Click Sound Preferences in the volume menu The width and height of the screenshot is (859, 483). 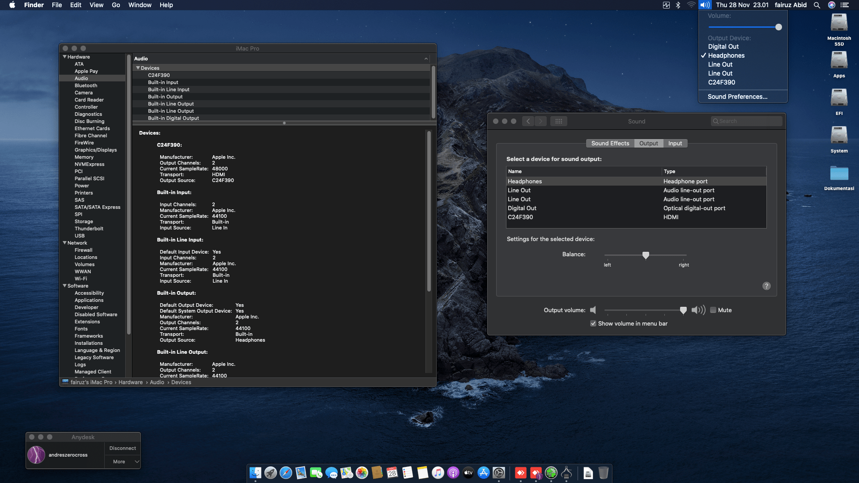(737, 97)
